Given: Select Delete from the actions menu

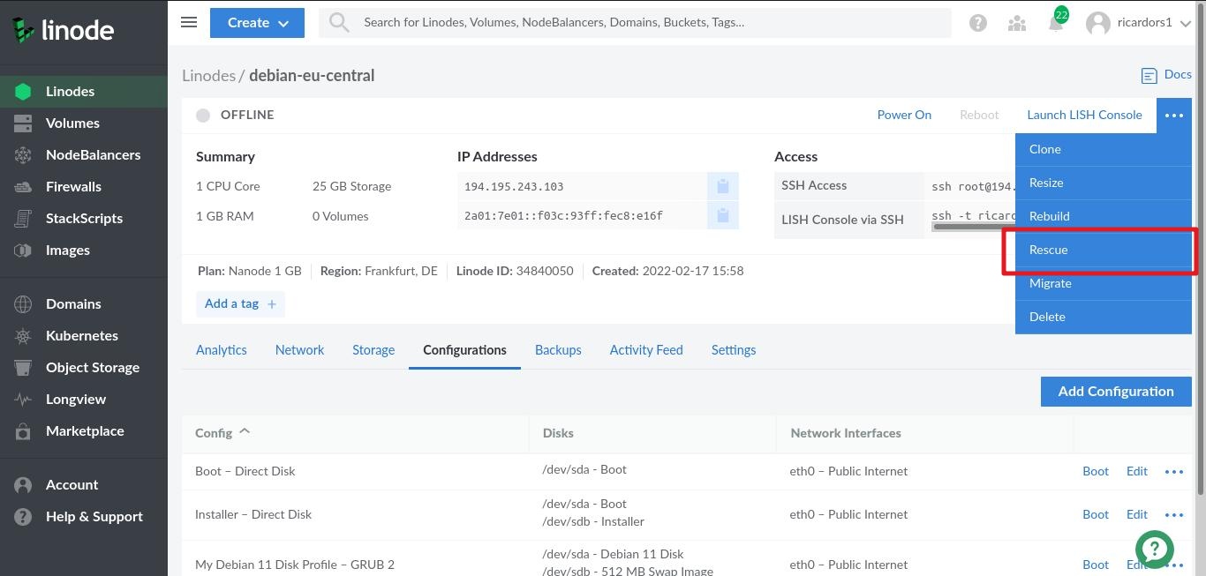Looking at the screenshot, I should pyautogui.click(x=1103, y=317).
